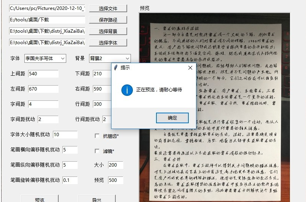Edit the 下间距 field with 210

point(102,73)
